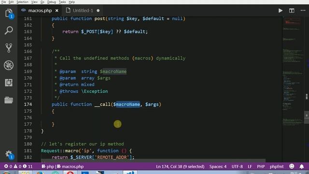
Task: Click '@throws \Exception' comment line
Action: click(x=84, y=91)
